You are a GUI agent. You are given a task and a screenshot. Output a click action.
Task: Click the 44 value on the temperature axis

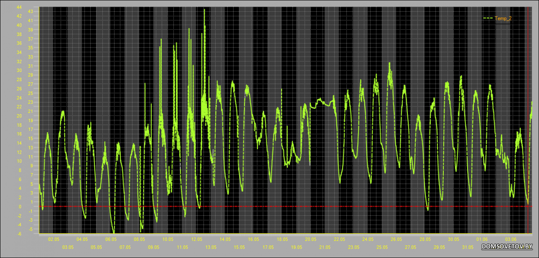click(18, 7)
